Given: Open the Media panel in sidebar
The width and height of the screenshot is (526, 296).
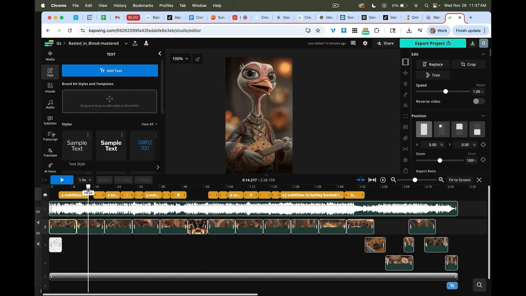Looking at the screenshot, I should (50, 56).
